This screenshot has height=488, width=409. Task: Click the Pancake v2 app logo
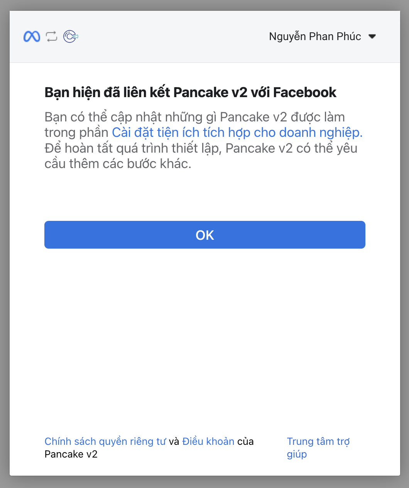click(x=71, y=37)
